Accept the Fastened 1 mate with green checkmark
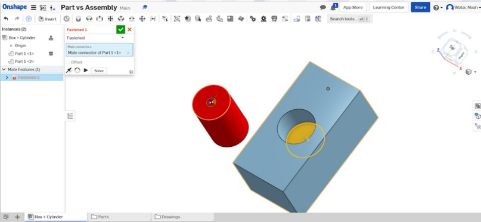Image resolution: width=481 pixels, height=222 pixels. point(120,29)
